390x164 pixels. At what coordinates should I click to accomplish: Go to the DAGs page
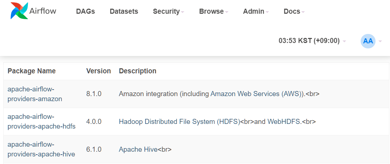[x=85, y=12]
